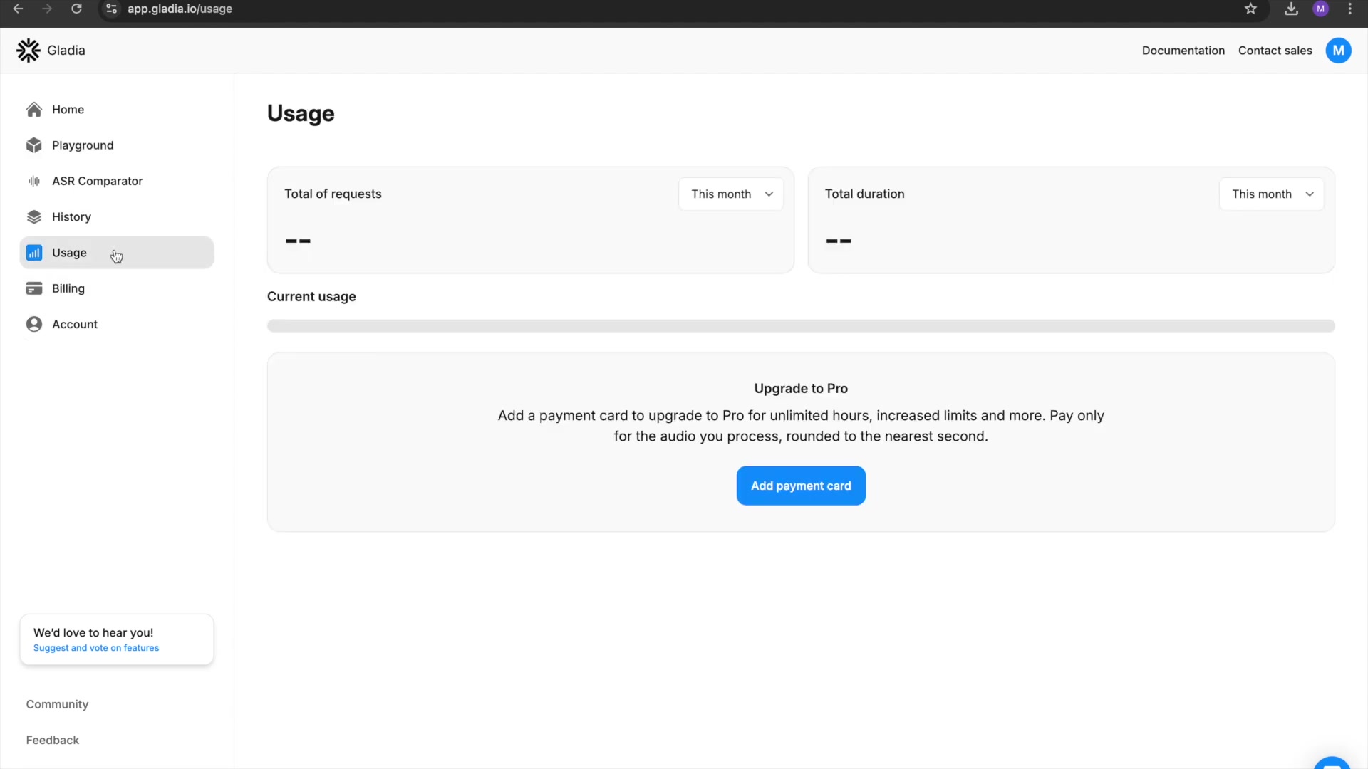Click the Usage chart icon
Screen dimensions: 1368x769
click(33, 252)
